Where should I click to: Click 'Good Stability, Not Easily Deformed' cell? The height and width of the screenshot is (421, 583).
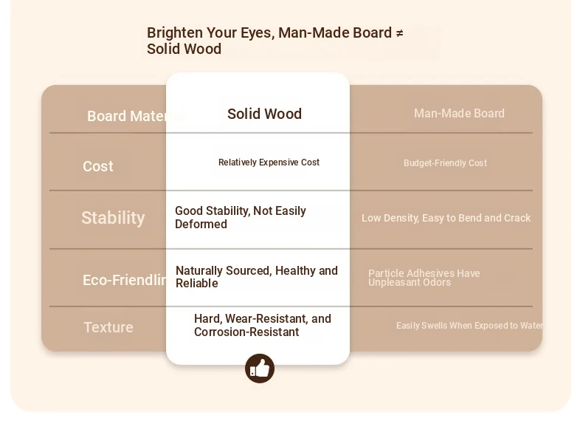240,217
